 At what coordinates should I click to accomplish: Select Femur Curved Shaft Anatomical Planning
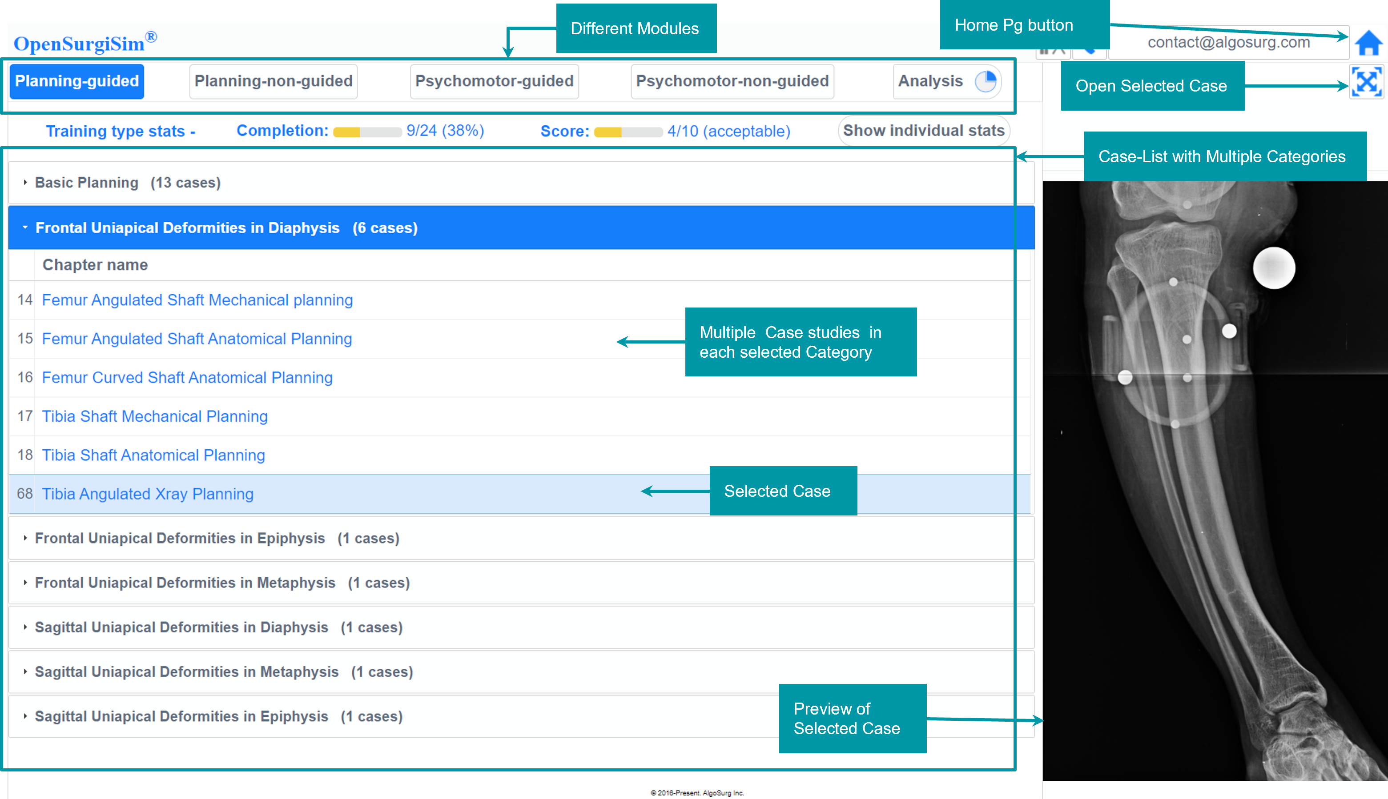[187, 378]
